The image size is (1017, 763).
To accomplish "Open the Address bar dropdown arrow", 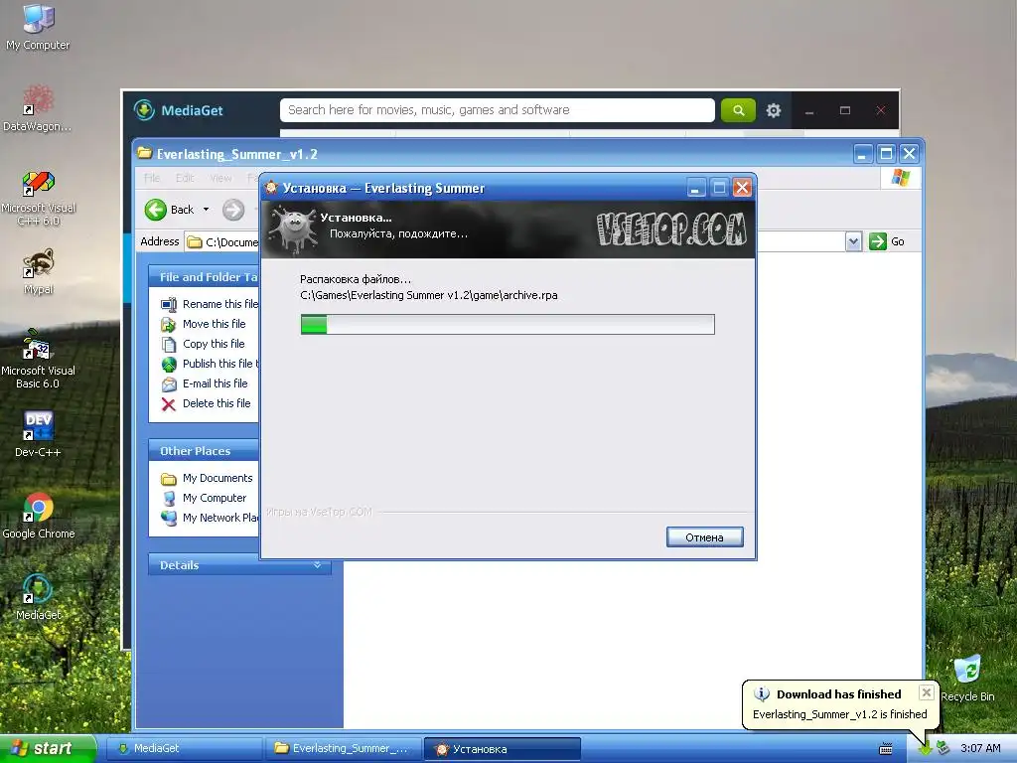I will pyautogui.click(x=853, y=241).
